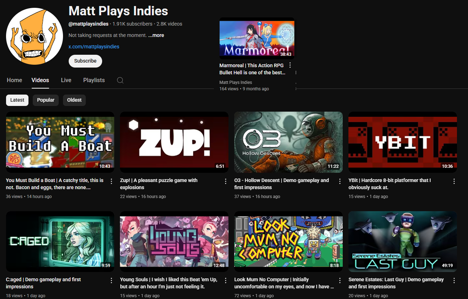Select the Videos tab

point(40,80)
